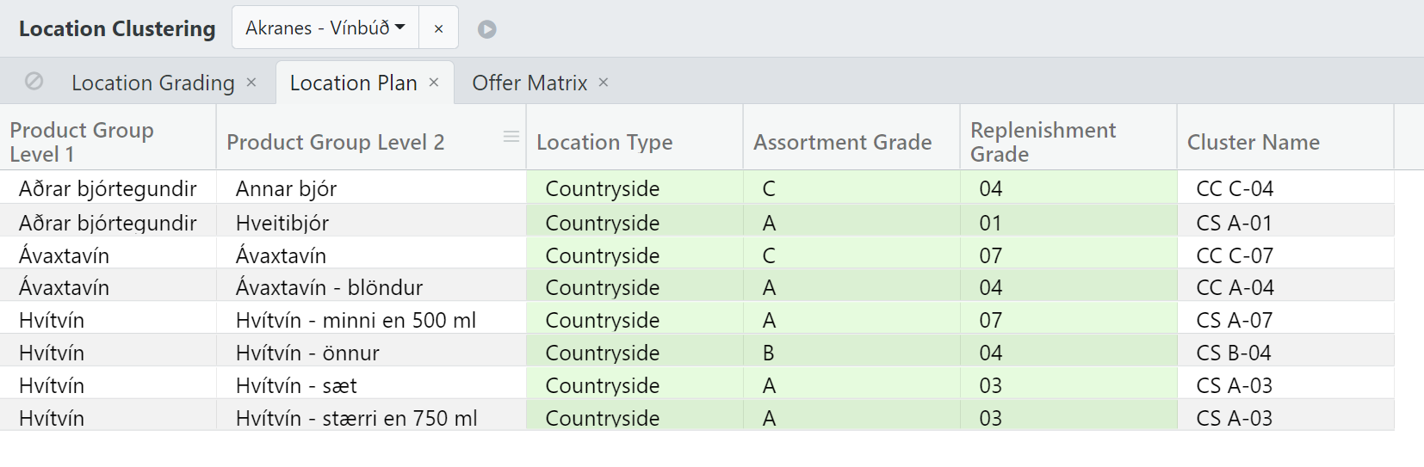This screenshot has width=1424, height=467.
Task: Click the play/run icon beside location selector
Action: [487, 29]
